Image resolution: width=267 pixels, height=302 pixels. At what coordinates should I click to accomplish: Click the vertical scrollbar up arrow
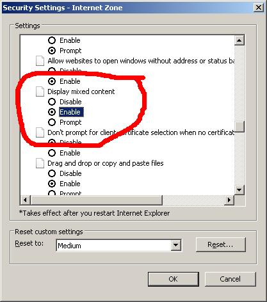point(239,40)
